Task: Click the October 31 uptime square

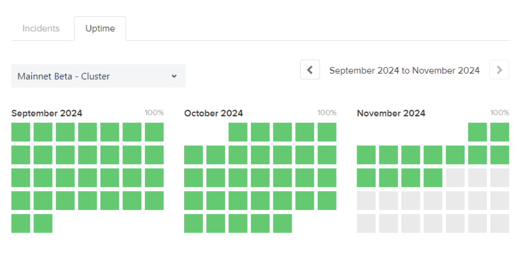Action: point(283,223)
